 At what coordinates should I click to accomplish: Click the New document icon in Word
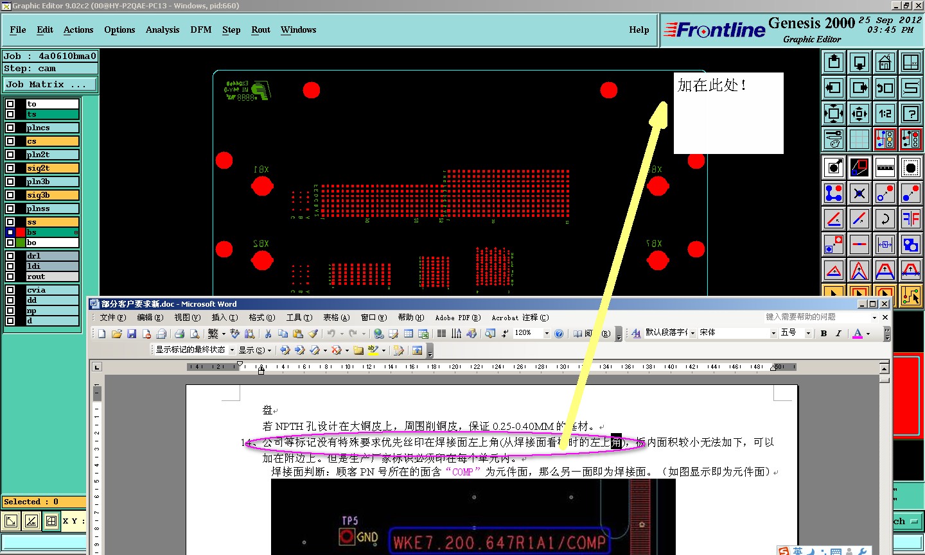101,334
